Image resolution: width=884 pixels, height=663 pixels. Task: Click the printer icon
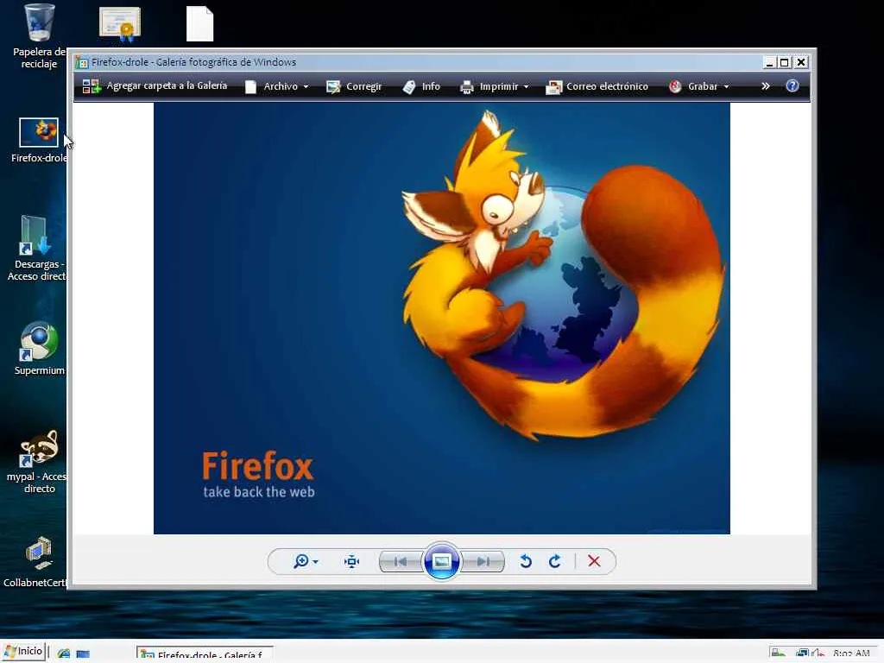(x=467, y=87)
